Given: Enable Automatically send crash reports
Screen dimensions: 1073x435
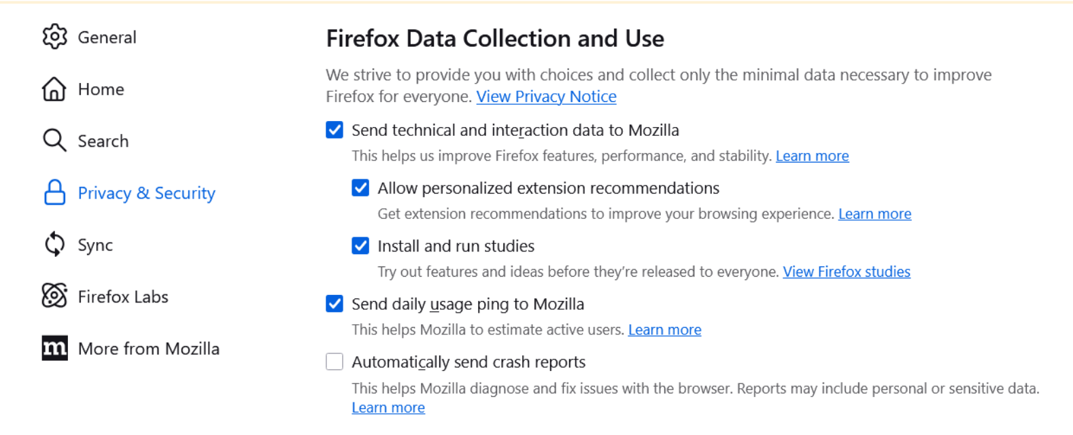Looking at the screenshot, I should [x=334, y=362].
